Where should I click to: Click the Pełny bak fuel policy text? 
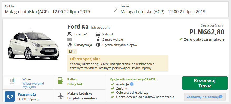(75, 84)
